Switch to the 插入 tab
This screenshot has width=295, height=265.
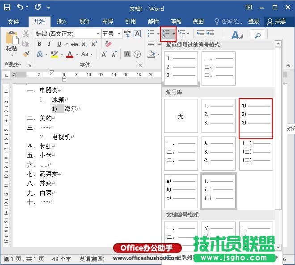62,21
